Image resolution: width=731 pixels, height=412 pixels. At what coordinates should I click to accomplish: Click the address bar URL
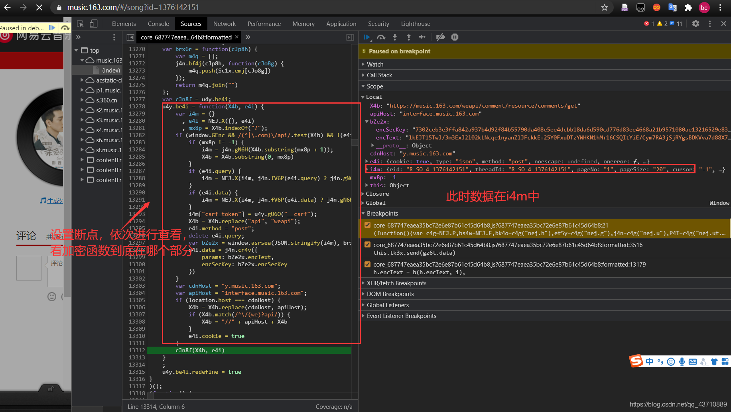(133, 8)
